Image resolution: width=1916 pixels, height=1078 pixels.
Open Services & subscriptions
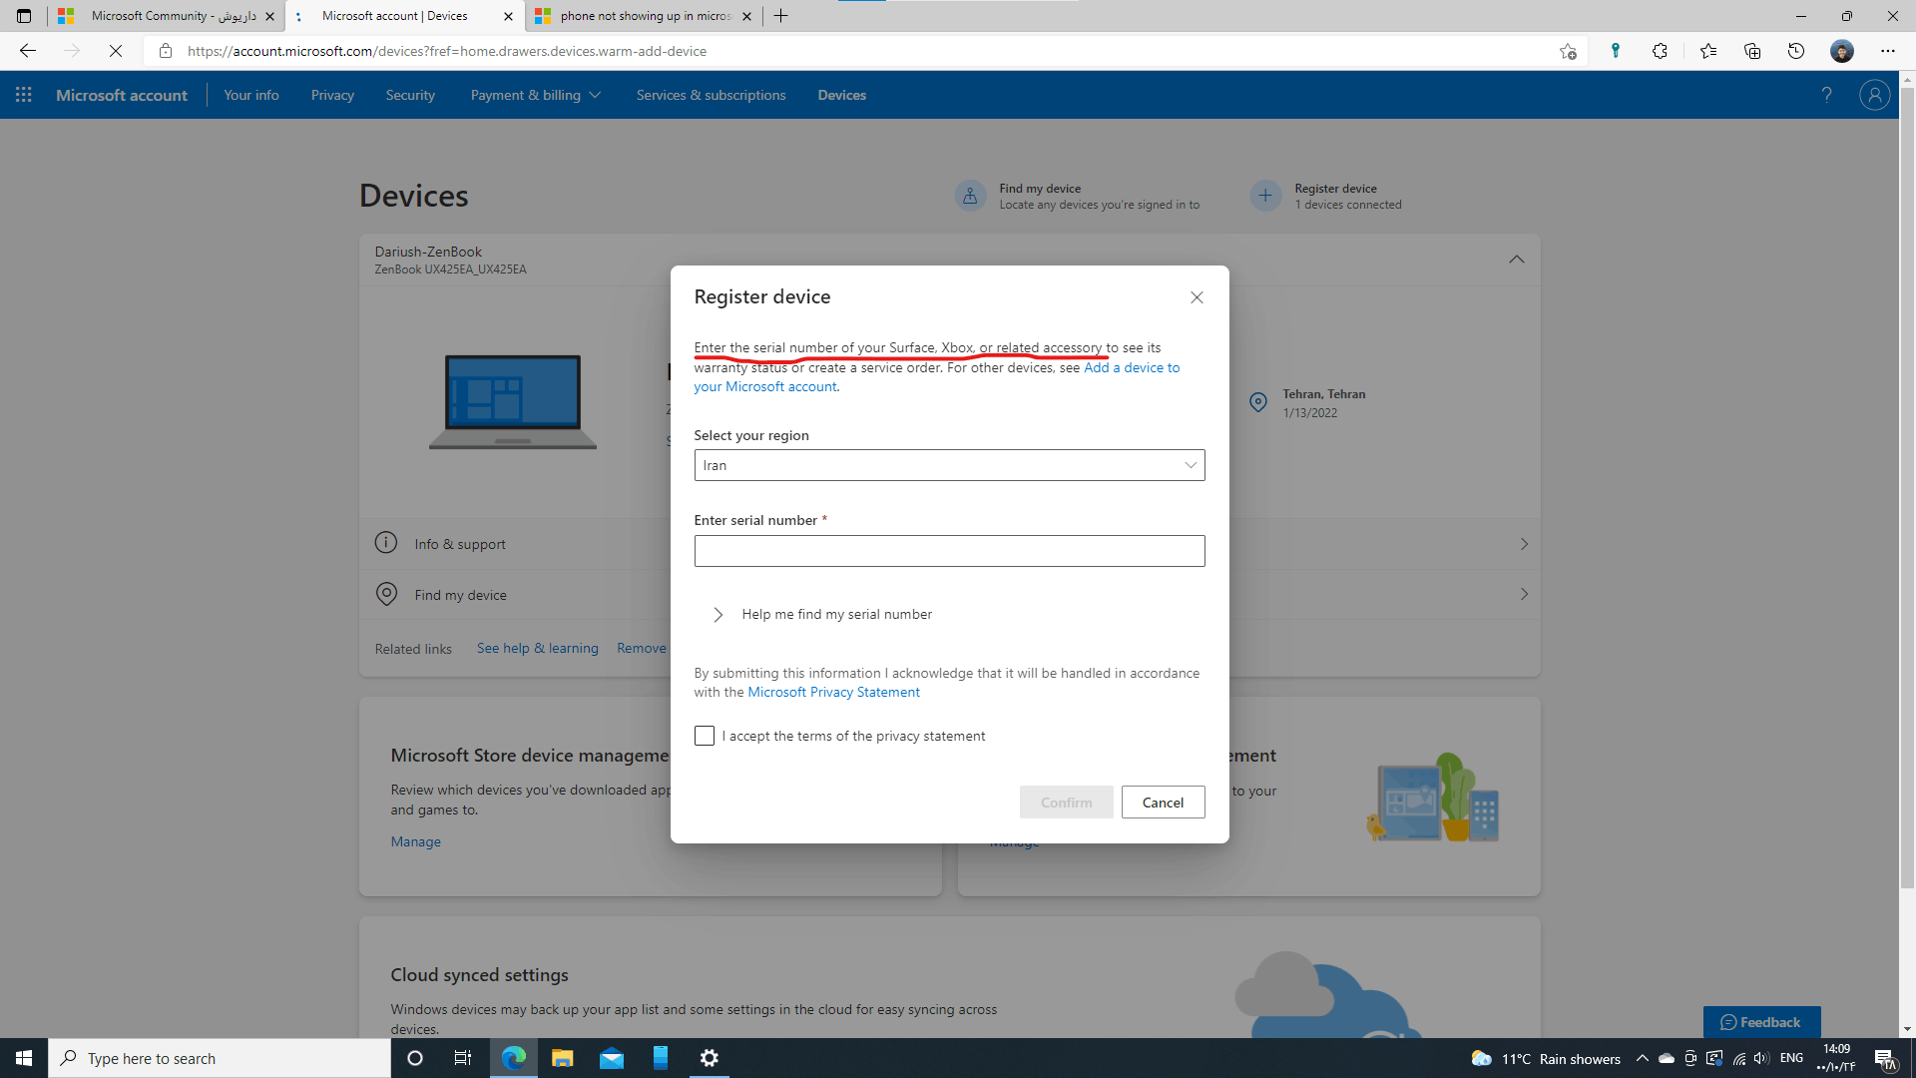(711, 95)
